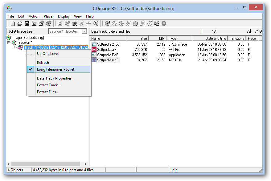Sort file list by Type column header

point(179,38)
